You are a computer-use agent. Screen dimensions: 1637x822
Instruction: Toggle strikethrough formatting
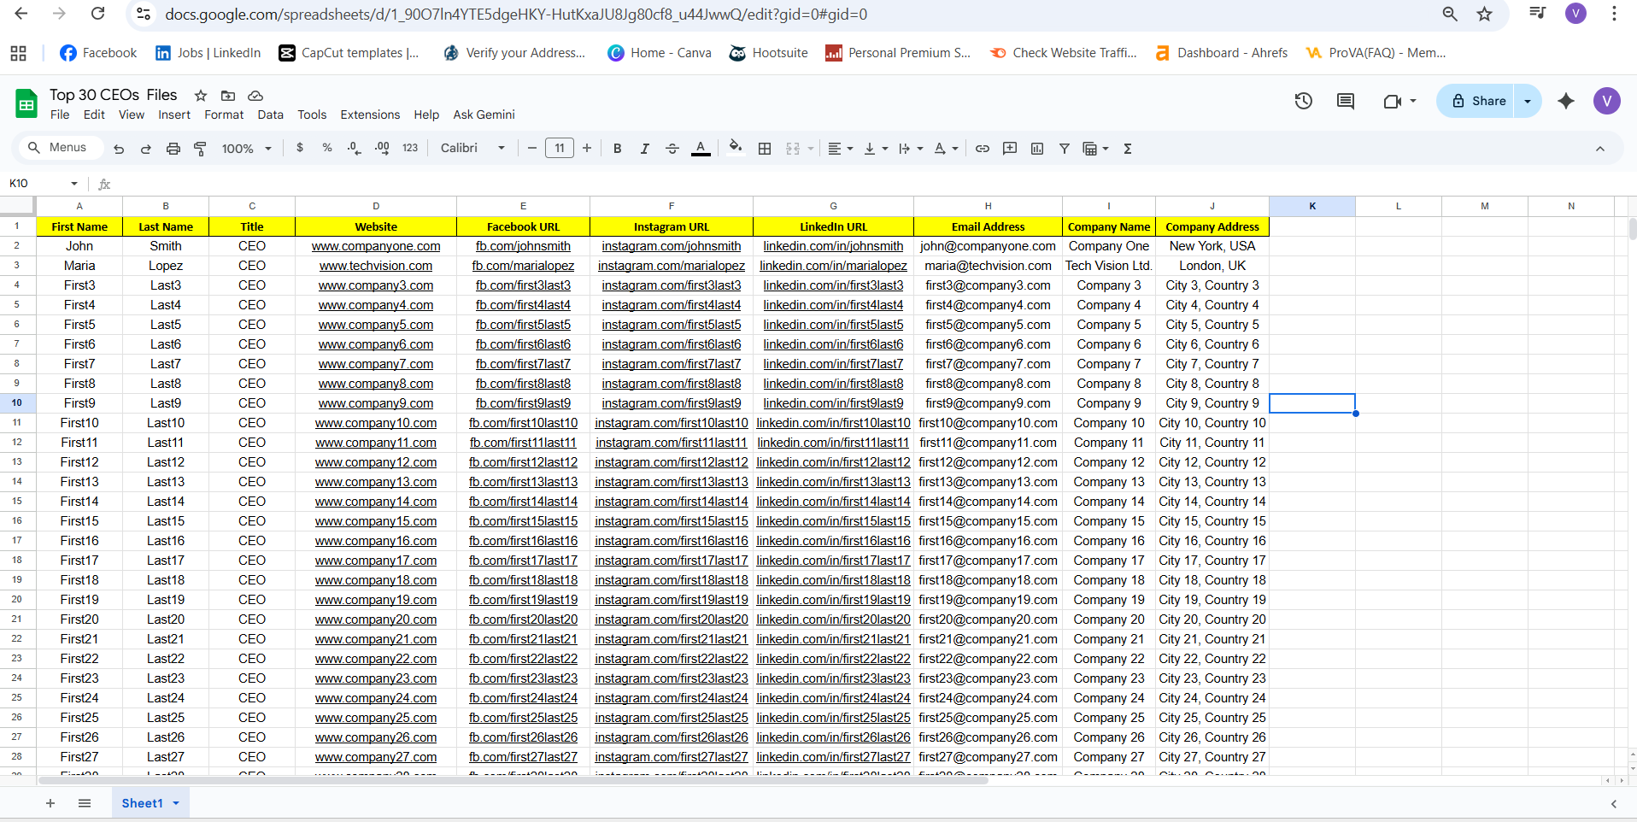pos(672,149)
